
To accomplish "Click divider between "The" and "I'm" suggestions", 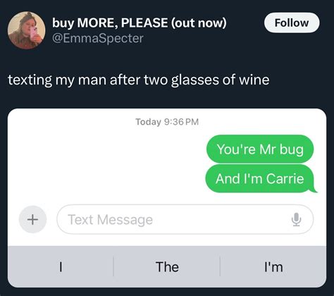I will [220, 266].
